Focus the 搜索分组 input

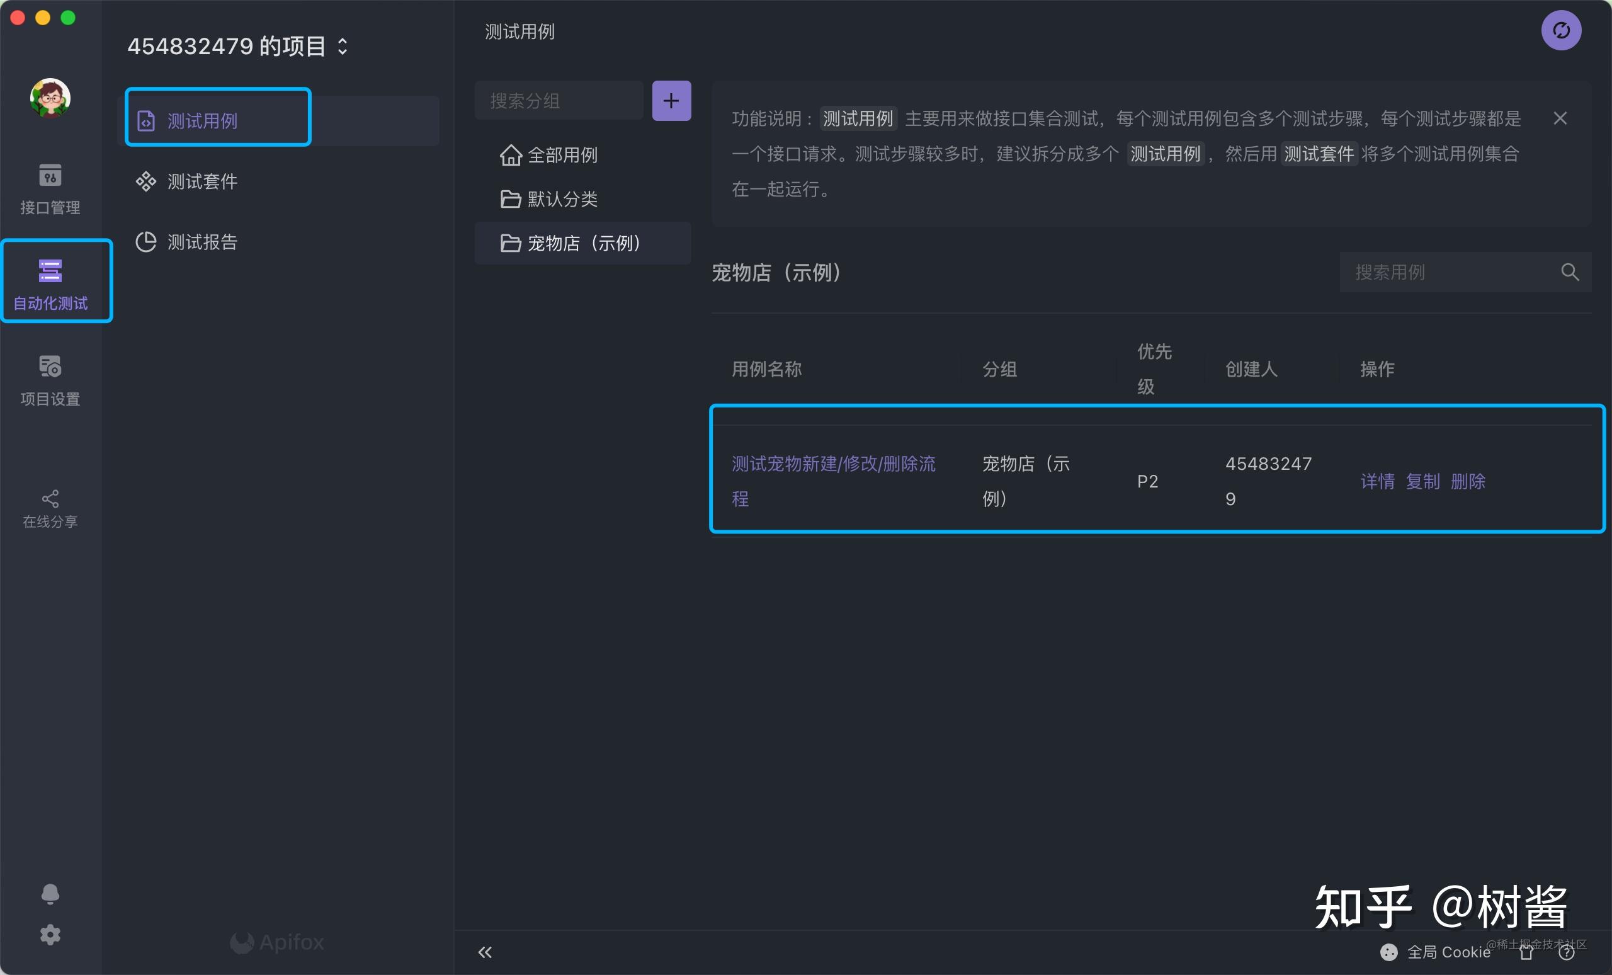(559, 101)
